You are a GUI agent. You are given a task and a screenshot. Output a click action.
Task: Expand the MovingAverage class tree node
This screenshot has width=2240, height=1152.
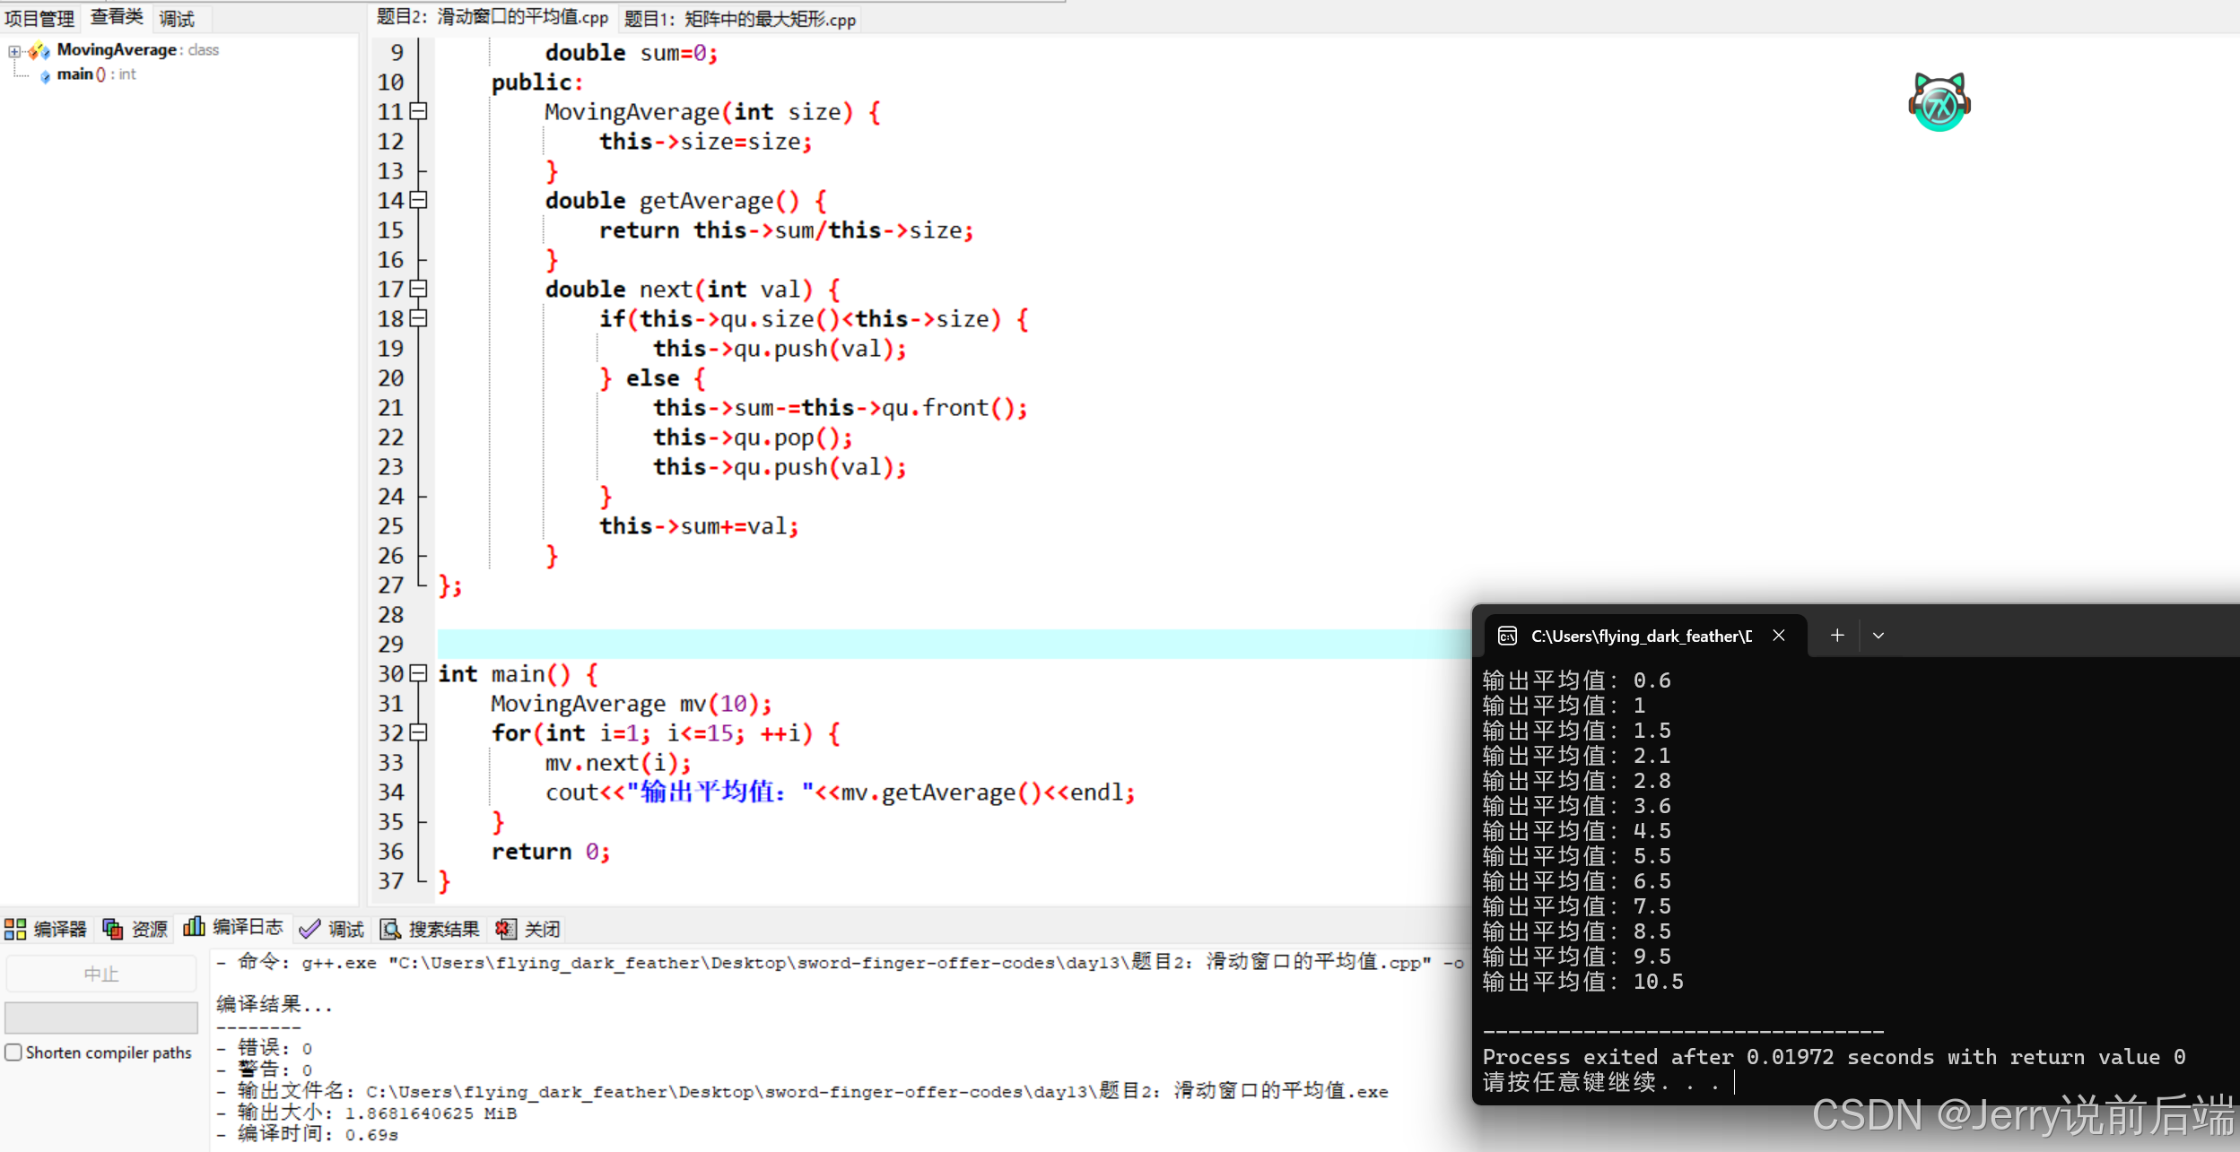click(x=14, y=51)
